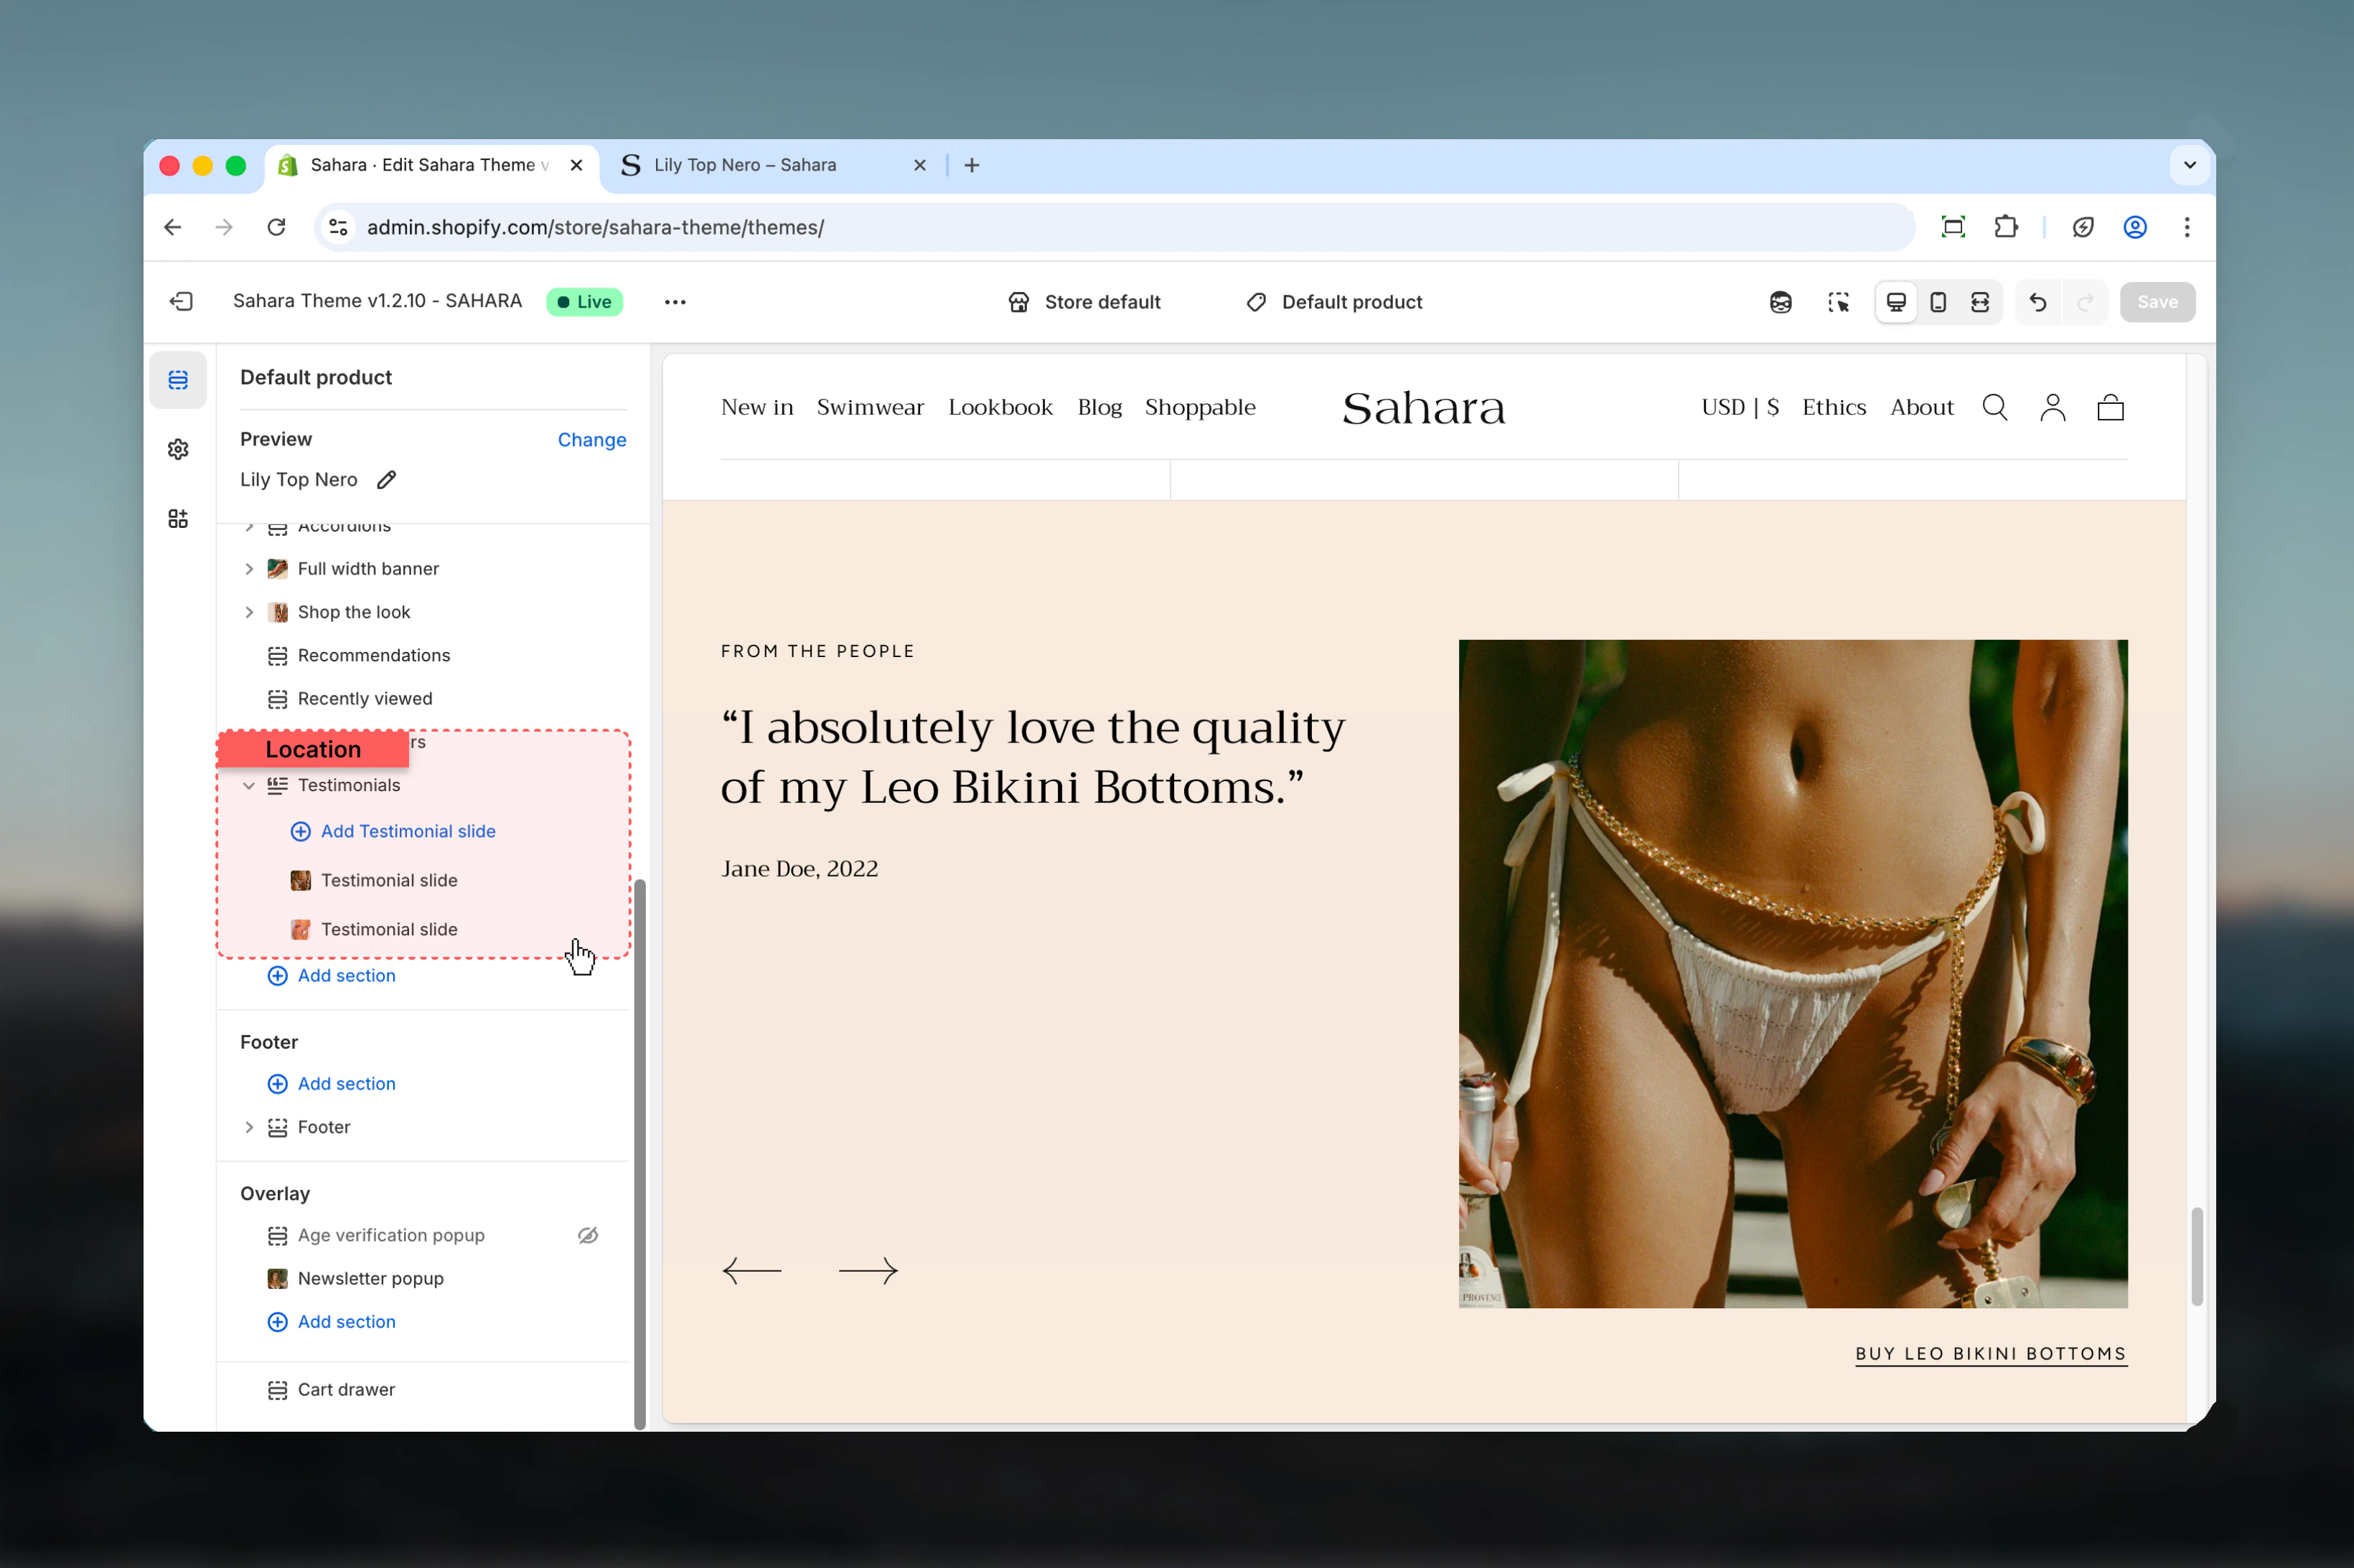Select Sahara Edit Theme browser tab
The height and width of the screenshot is (1568, 2354).
pos(432,165)
